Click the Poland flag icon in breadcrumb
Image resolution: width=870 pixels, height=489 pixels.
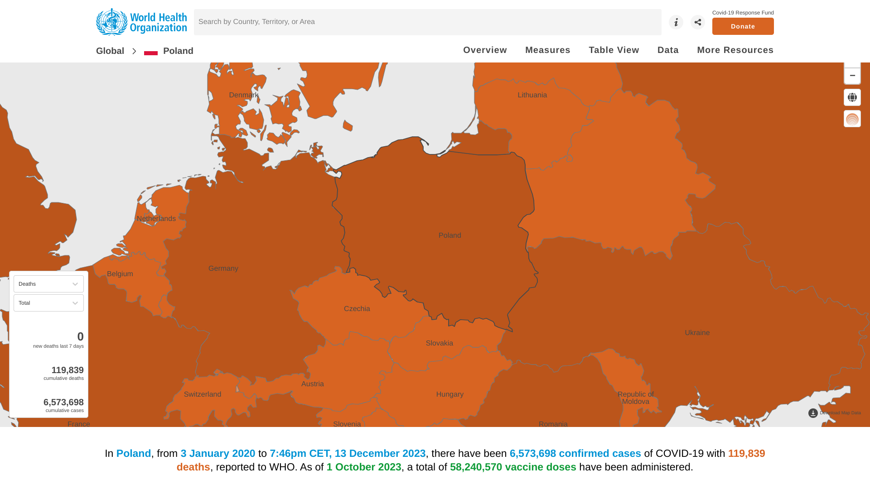pyautogui.click(x=151, y=51)
